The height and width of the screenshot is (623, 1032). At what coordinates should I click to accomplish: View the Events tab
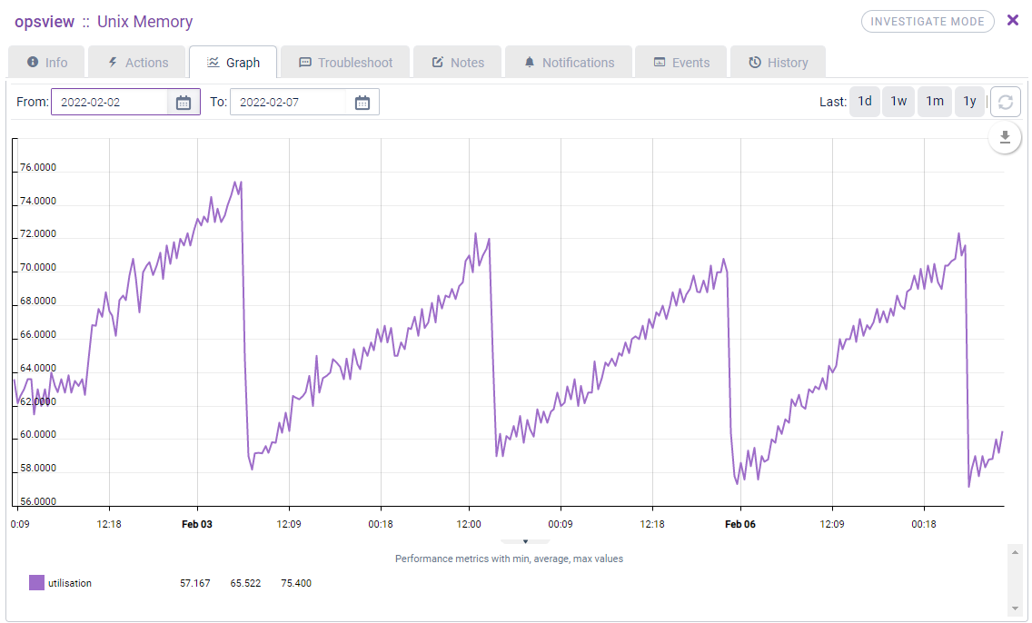point(680,63)
